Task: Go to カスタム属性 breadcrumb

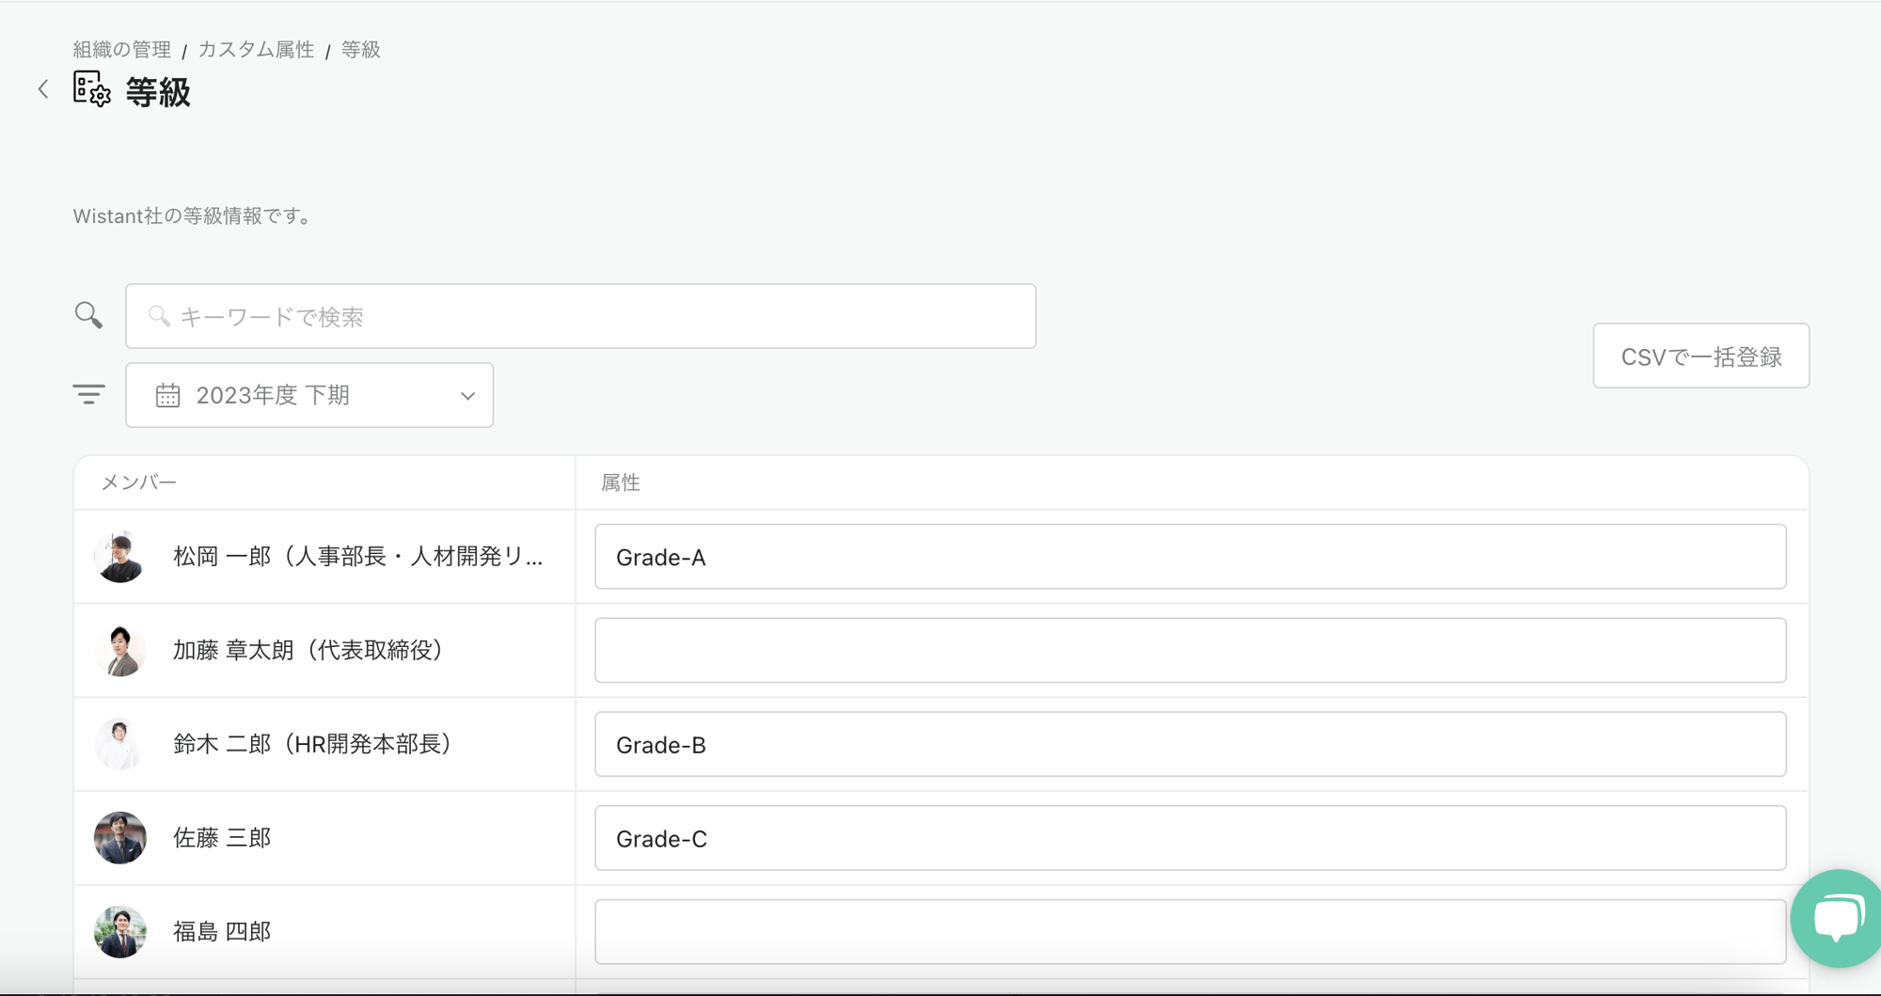Action: [x=256, y=50]
